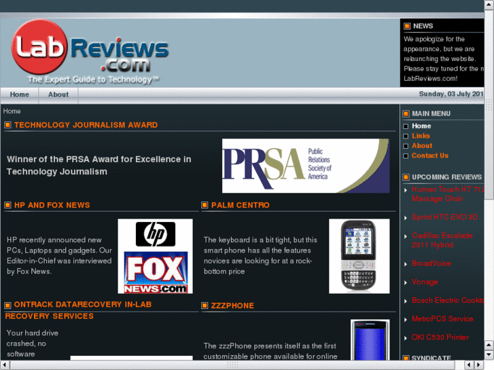Click square bullet next to Home menu item
494x370 pixels.
pos(406,126)
